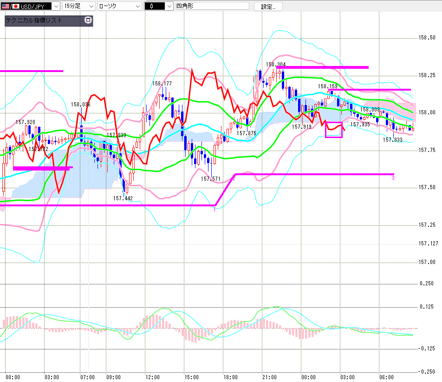Click the 157.571 low price label
Viewport: 442px width, 382px height.
click(211, 179)
